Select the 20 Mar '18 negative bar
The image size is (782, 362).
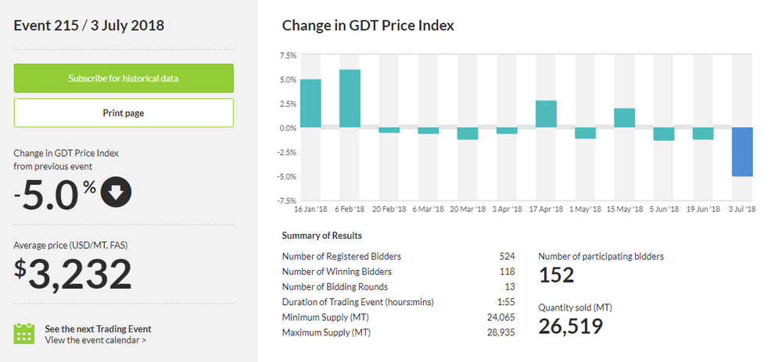click(x=468, y=133)
